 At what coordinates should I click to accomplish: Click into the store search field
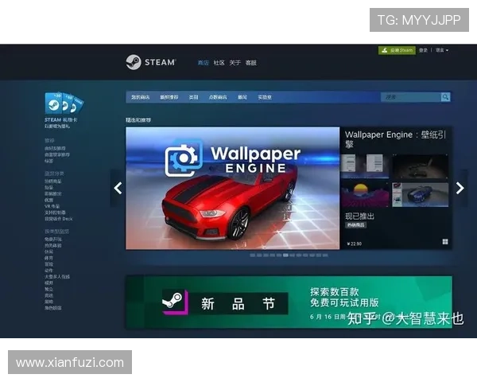[x=411, y=97]
